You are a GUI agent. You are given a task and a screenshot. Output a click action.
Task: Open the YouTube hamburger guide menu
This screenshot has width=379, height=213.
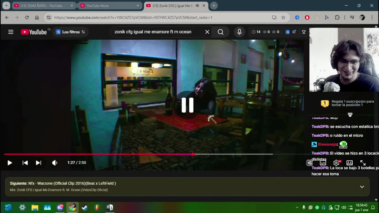click(x=11, y=32)
